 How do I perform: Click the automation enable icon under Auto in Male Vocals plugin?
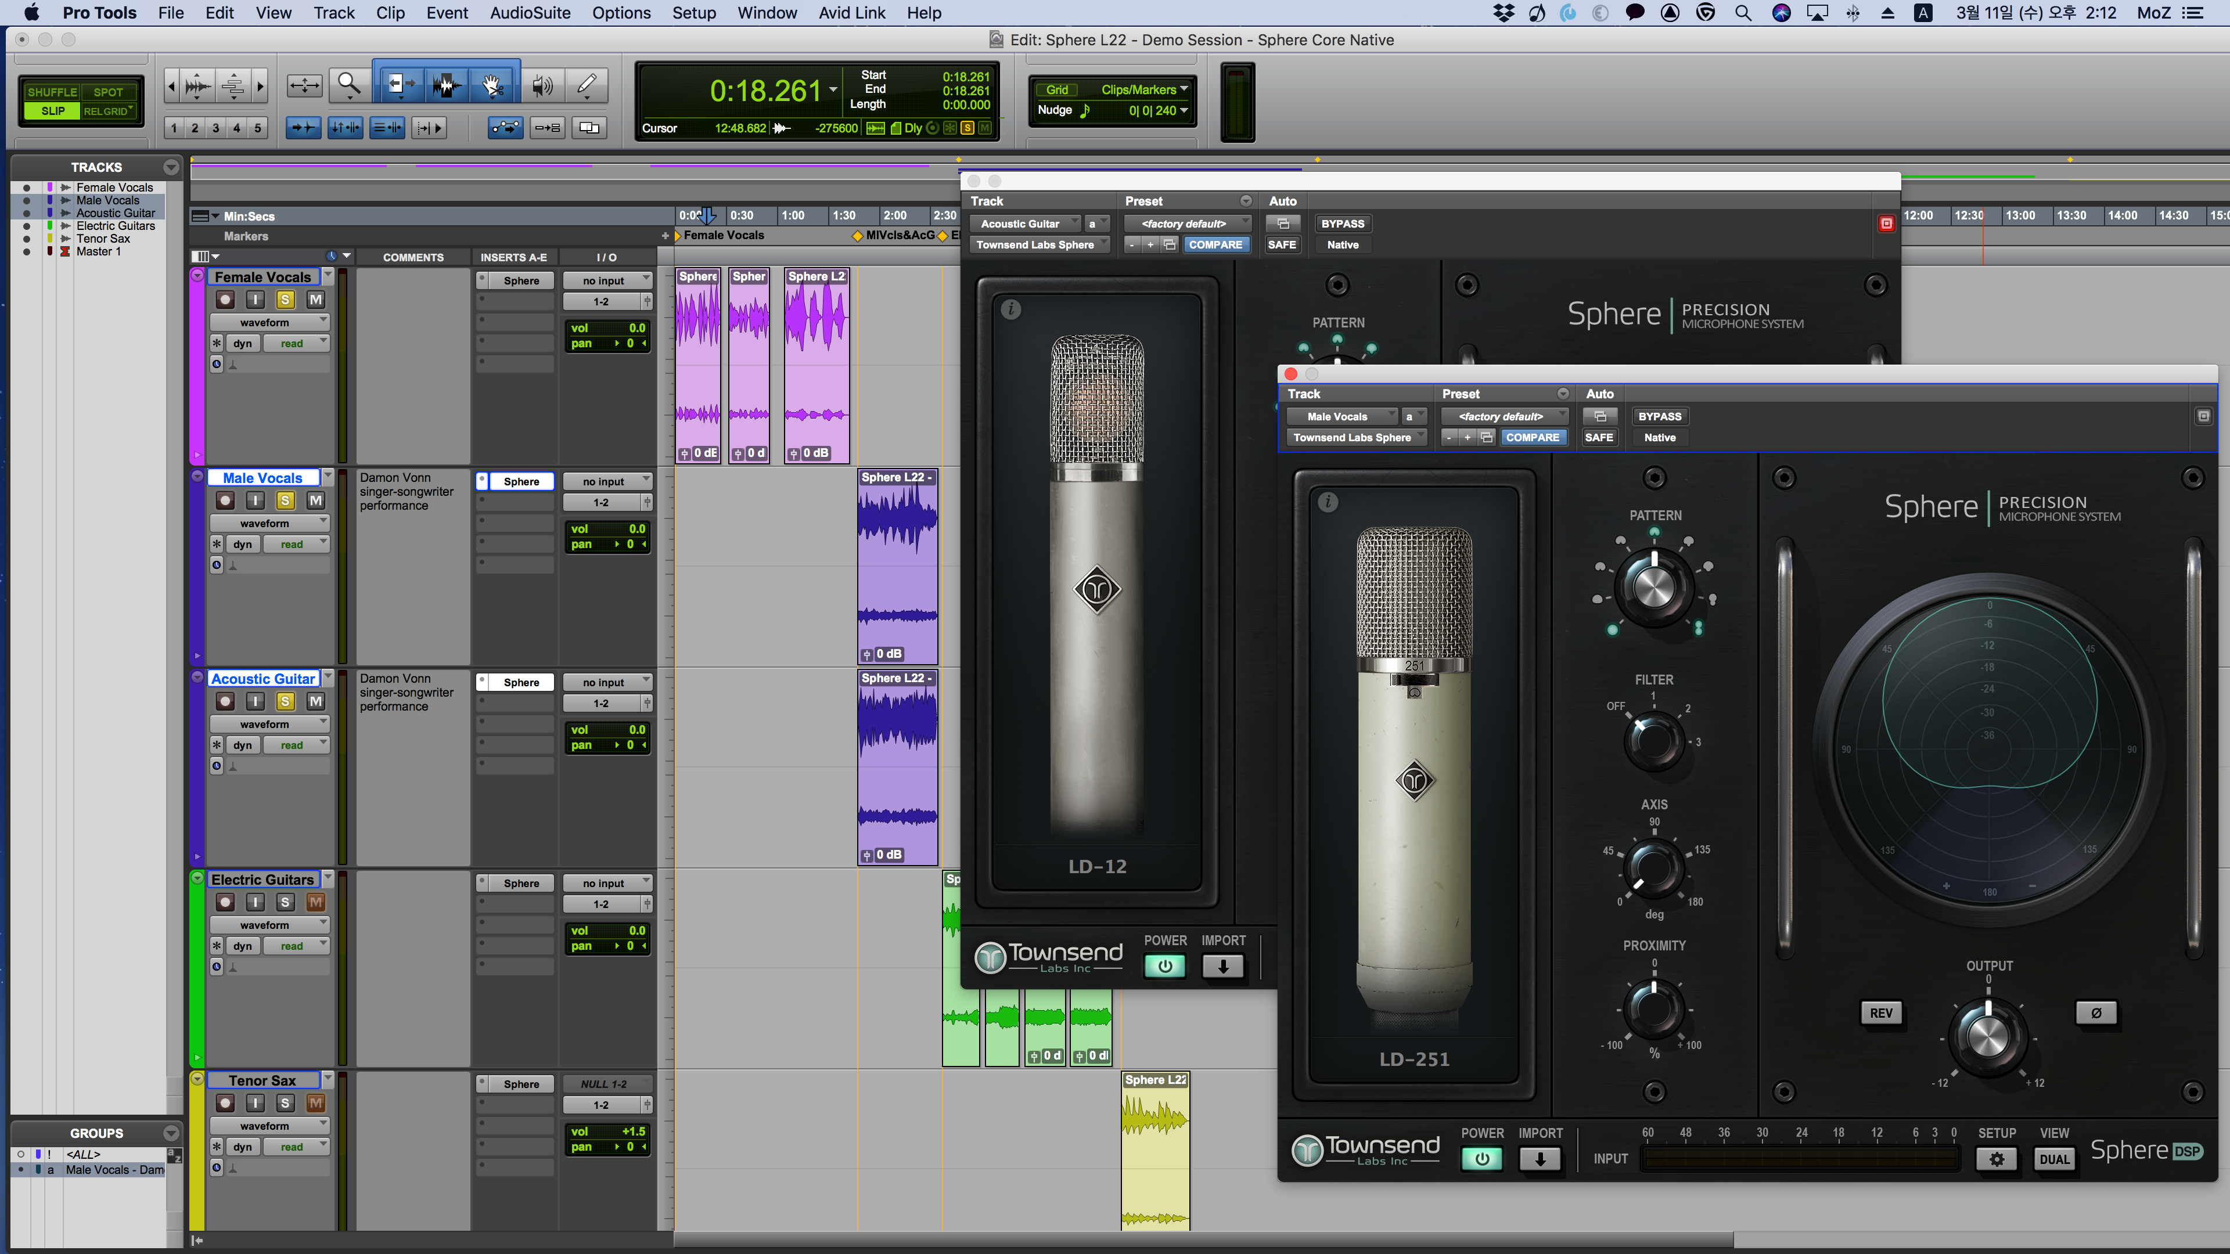click(x=1600, y=416)
